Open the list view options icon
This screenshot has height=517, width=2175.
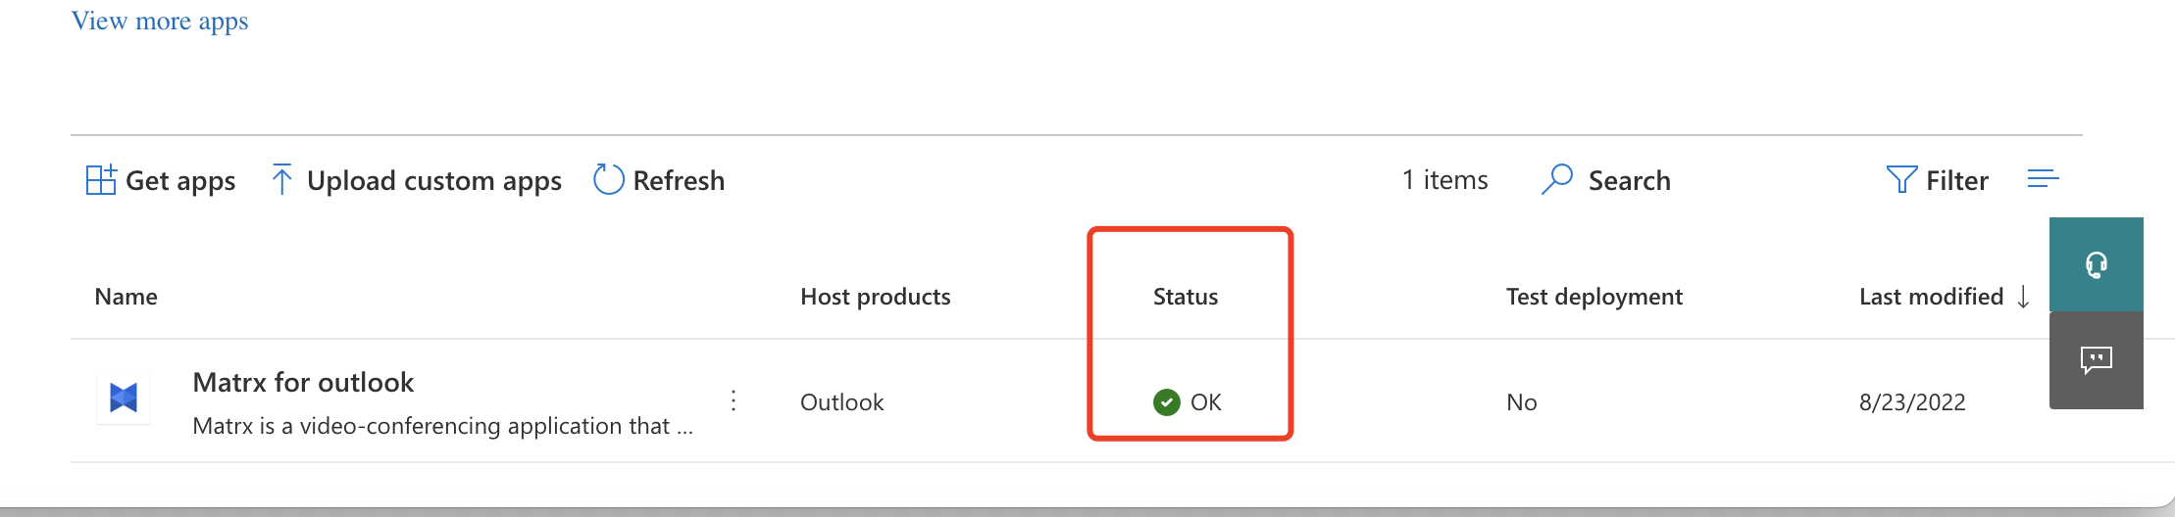coord(2043,178)
